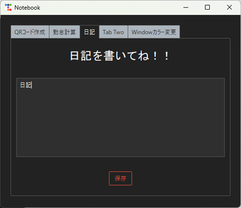Viewport: 241px width, 208px height.
Task: Maximize the Notebook window
Action: coord(207,7)
